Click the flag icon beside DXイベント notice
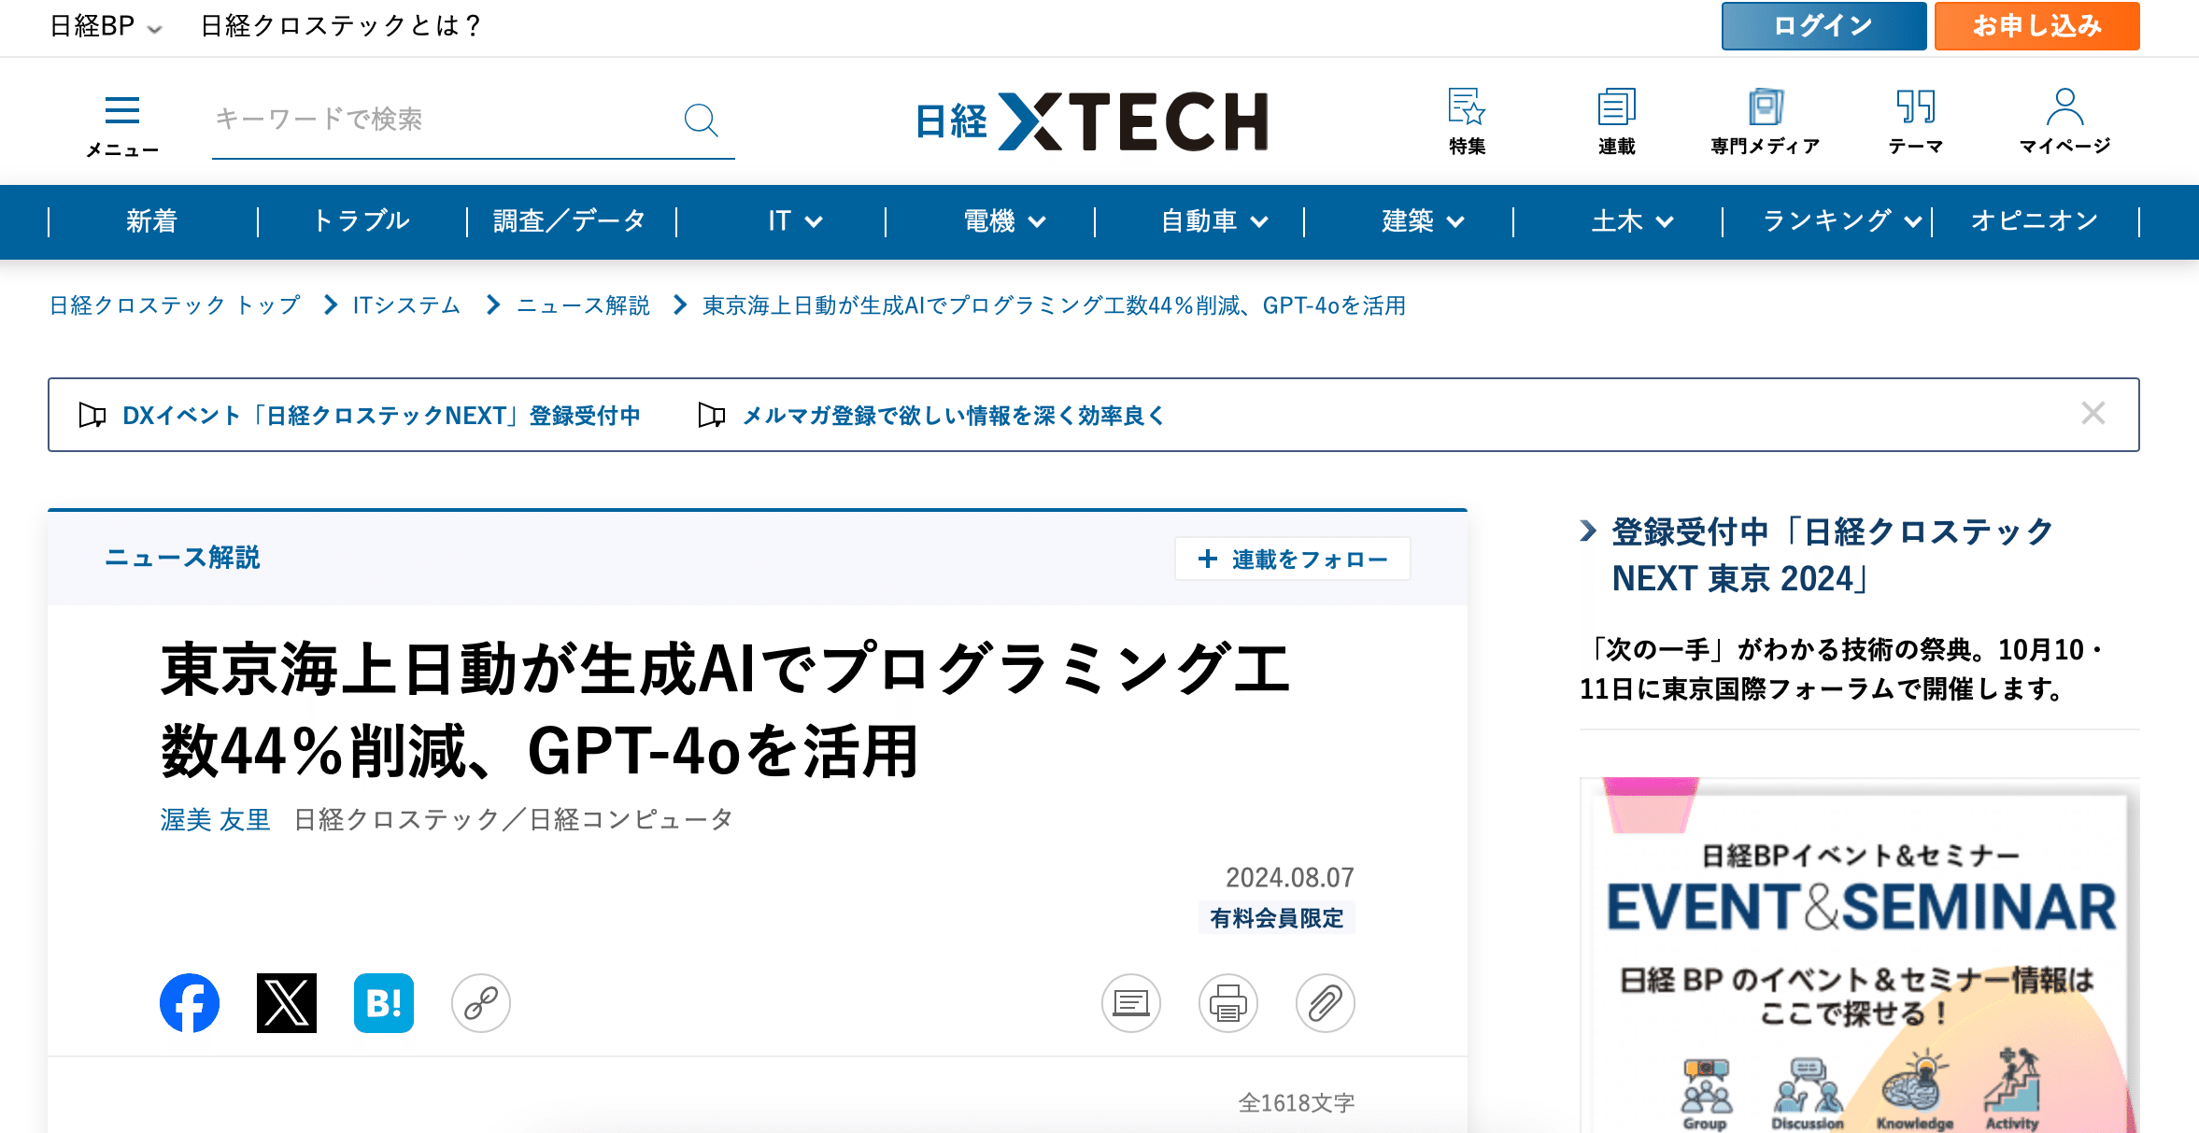This screenshot has width=2199, height=1133. point(92,415)
